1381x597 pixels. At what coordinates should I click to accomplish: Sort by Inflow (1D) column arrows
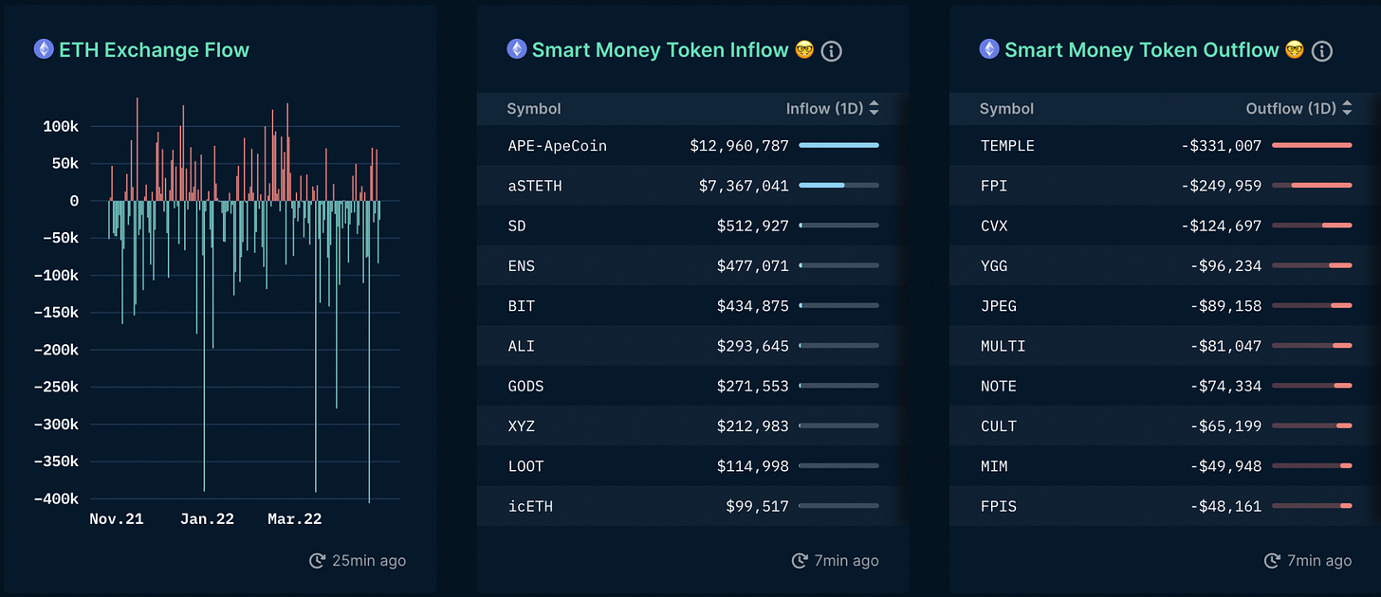pyautogui.click(x=874, y=109)
